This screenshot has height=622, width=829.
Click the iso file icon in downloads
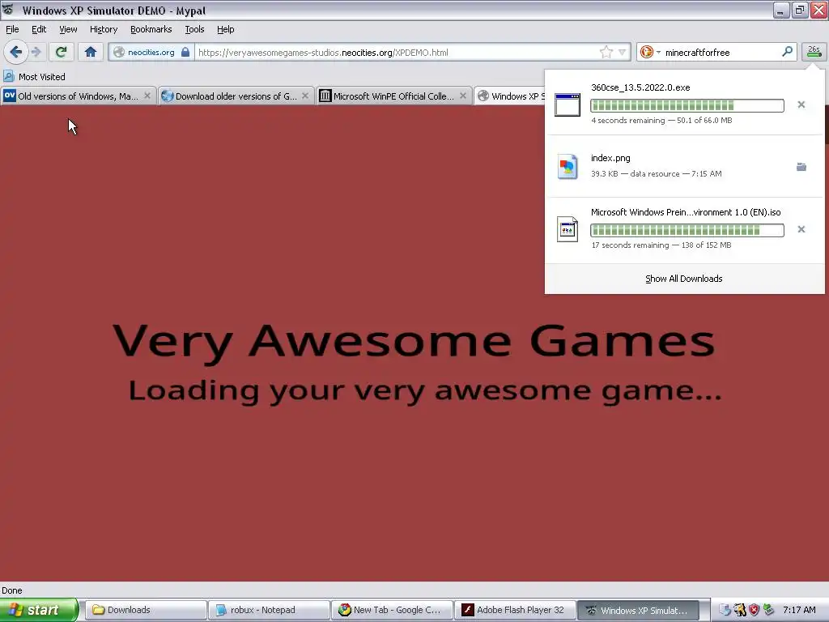(568, 229)
